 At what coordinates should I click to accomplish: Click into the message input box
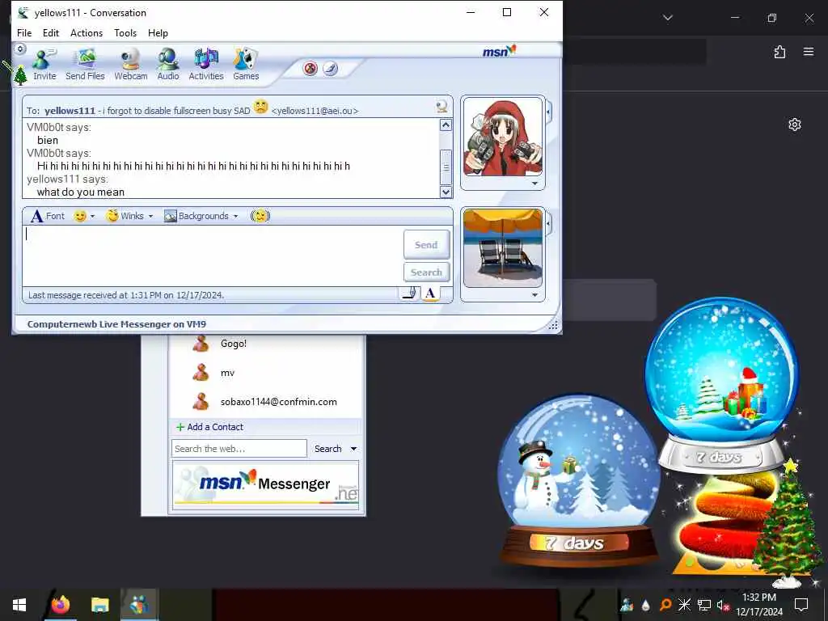pyautogui.click(x=213, y=256)
